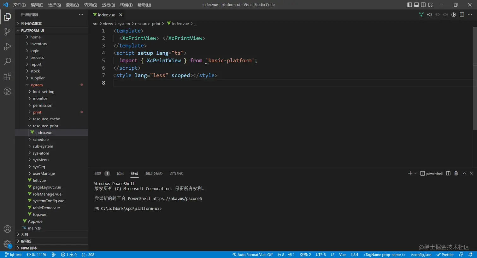Open Source Control view in activity bar
Image resolution: width=477 pixels, height=258 pixels.
[8, 32]
